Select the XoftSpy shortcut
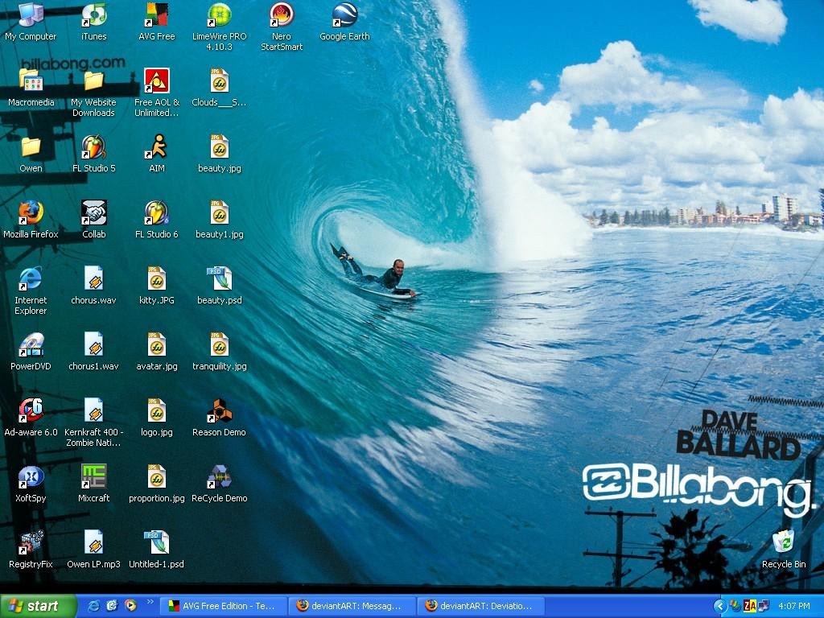 pyautogui.click(x=31, y=484)
